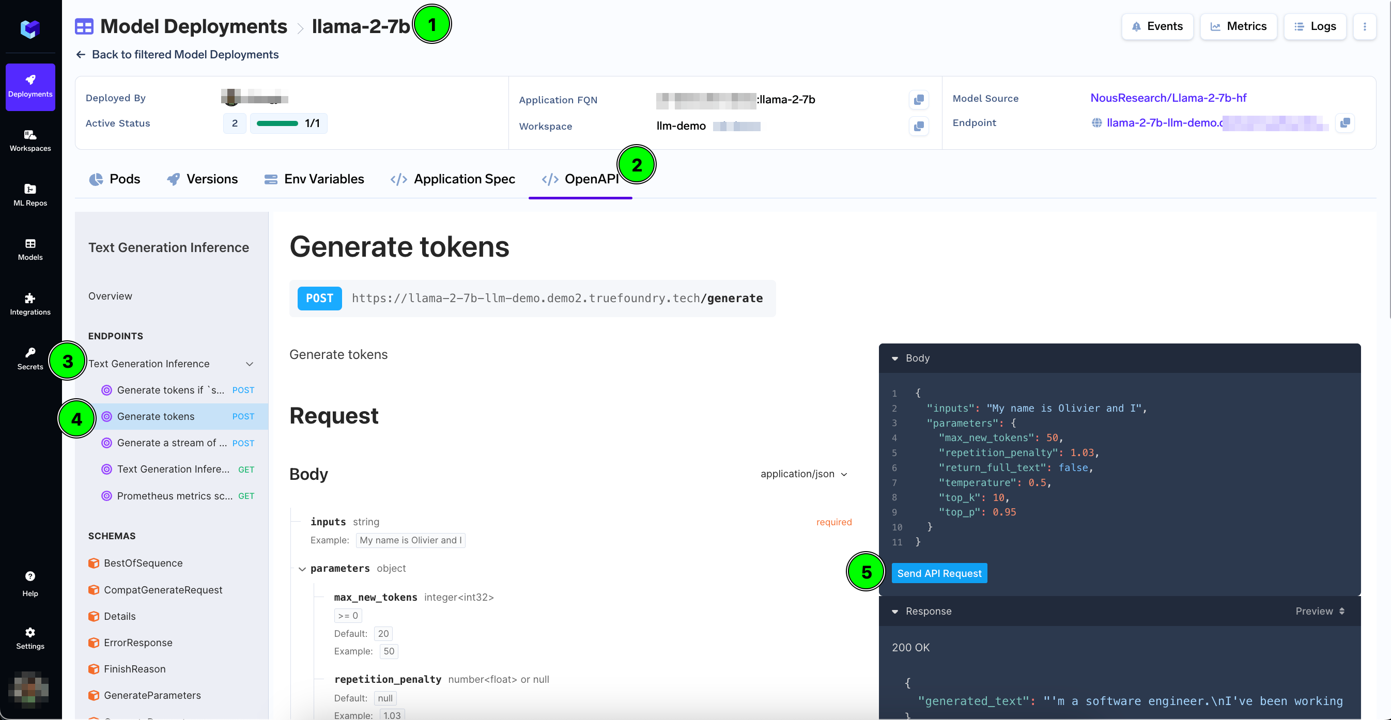Change the response Preview mode selector

[1319, 611]
